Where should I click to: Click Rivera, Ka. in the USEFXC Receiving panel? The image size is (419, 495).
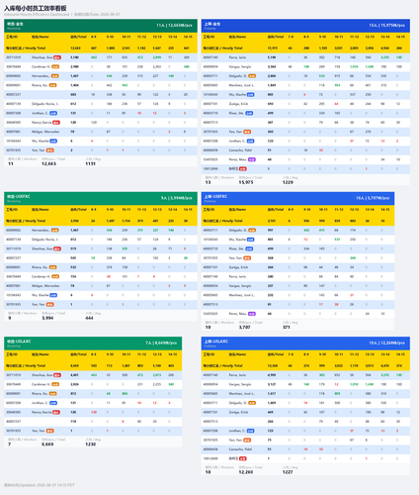click(40, 267)
